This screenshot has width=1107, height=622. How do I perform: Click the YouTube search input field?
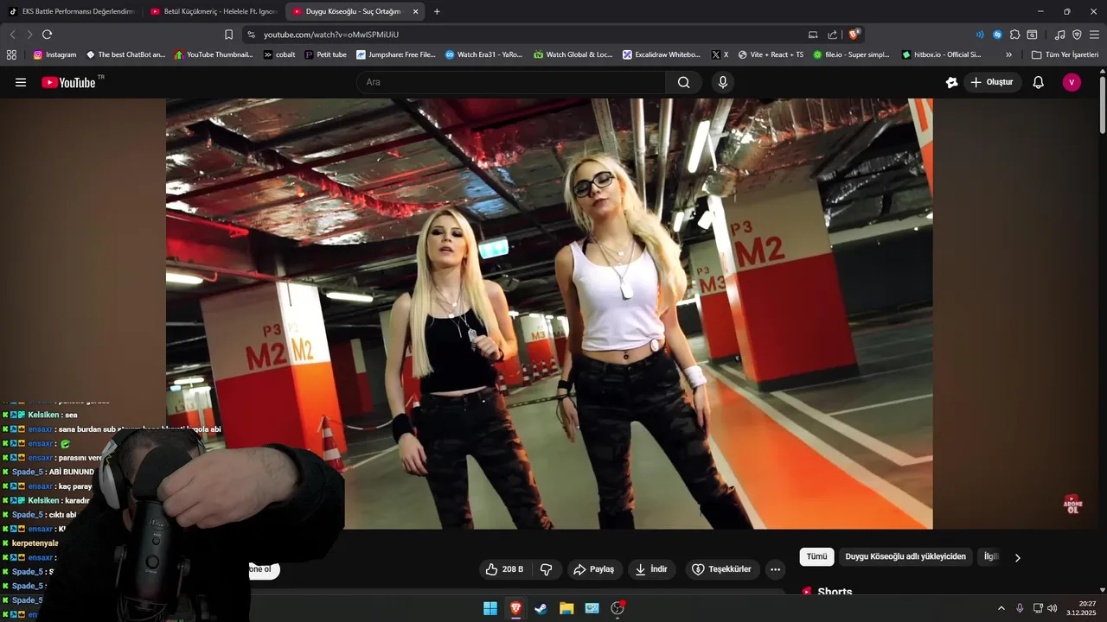tap(510, 82)
